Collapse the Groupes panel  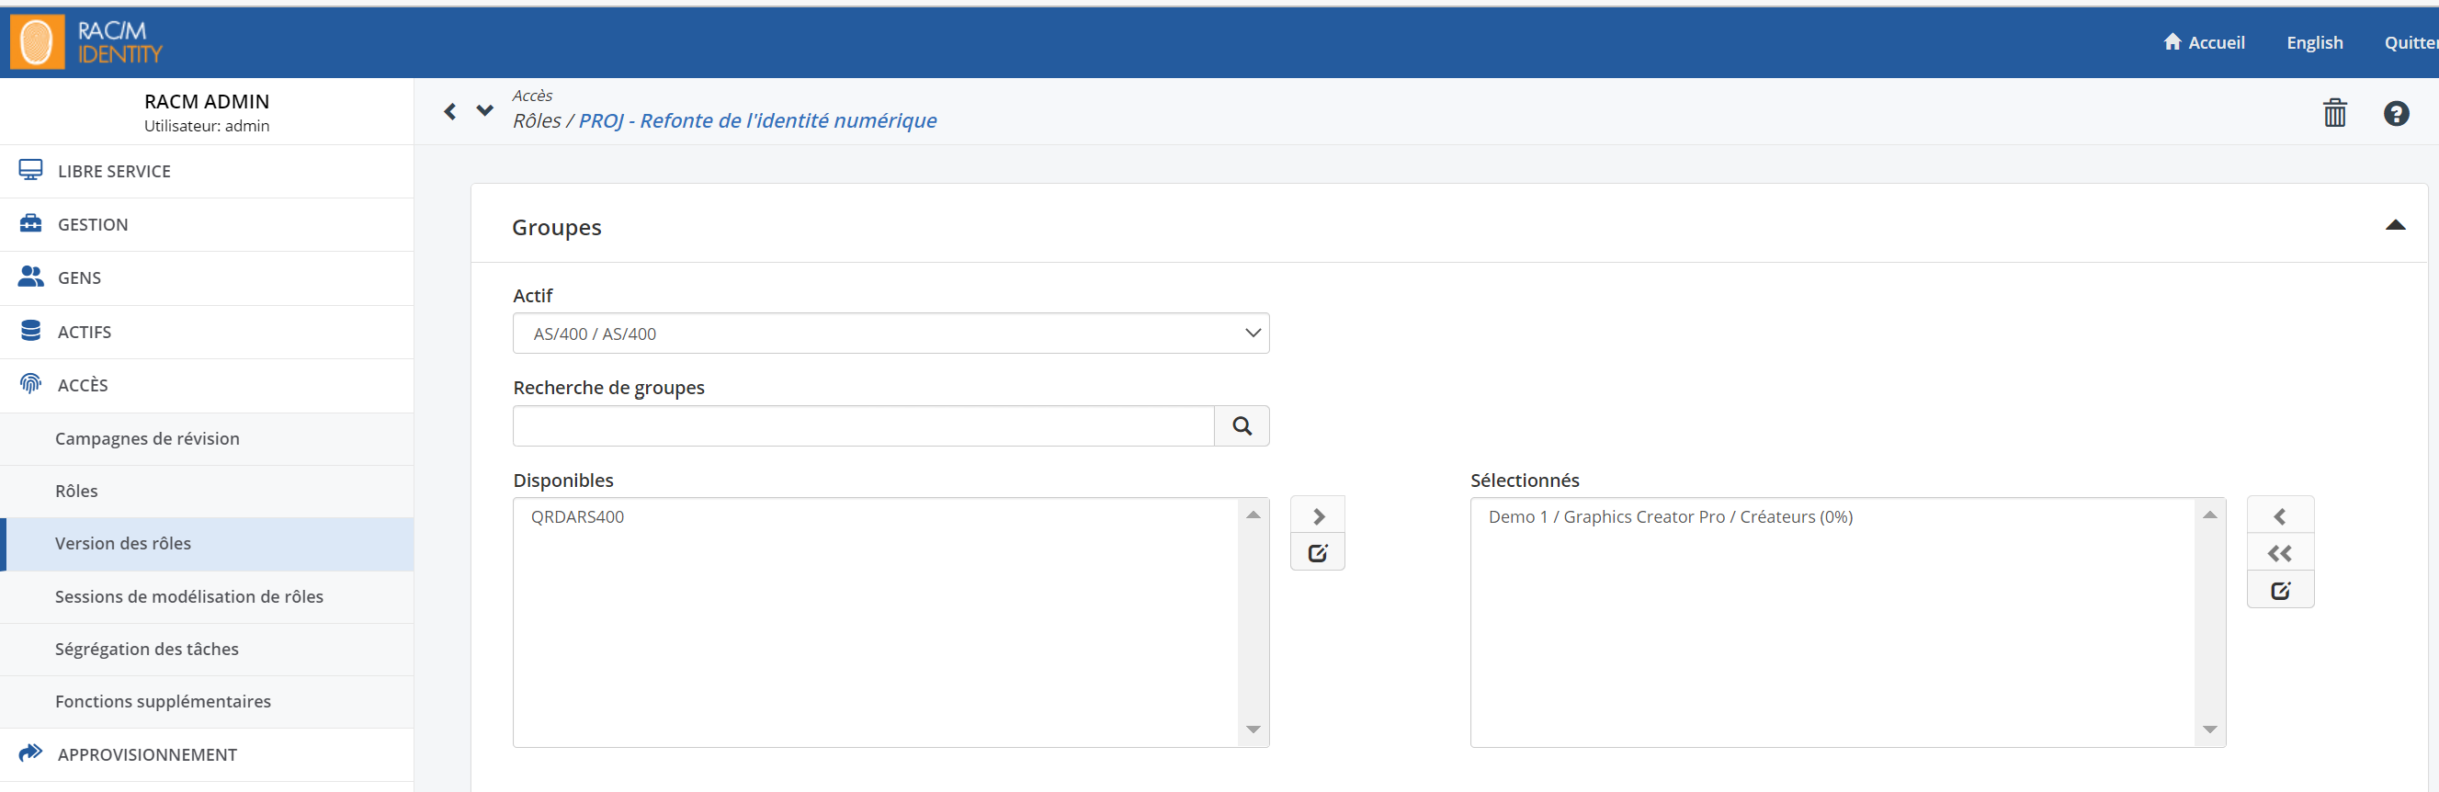coord(2395,225)
